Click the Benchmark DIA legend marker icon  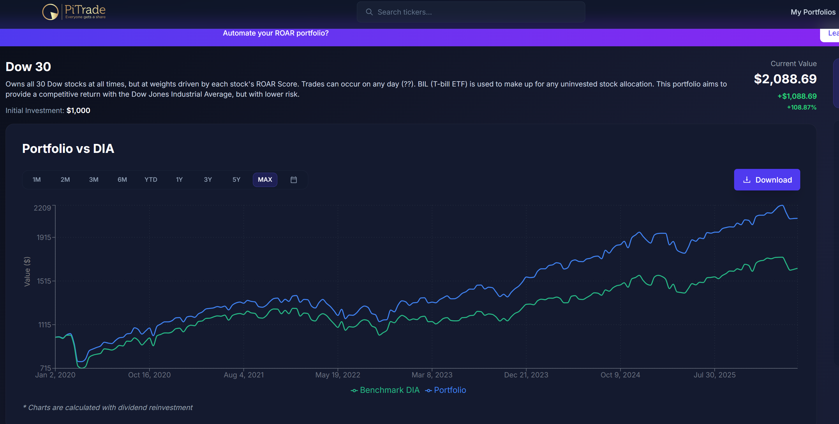pos(354,390)
